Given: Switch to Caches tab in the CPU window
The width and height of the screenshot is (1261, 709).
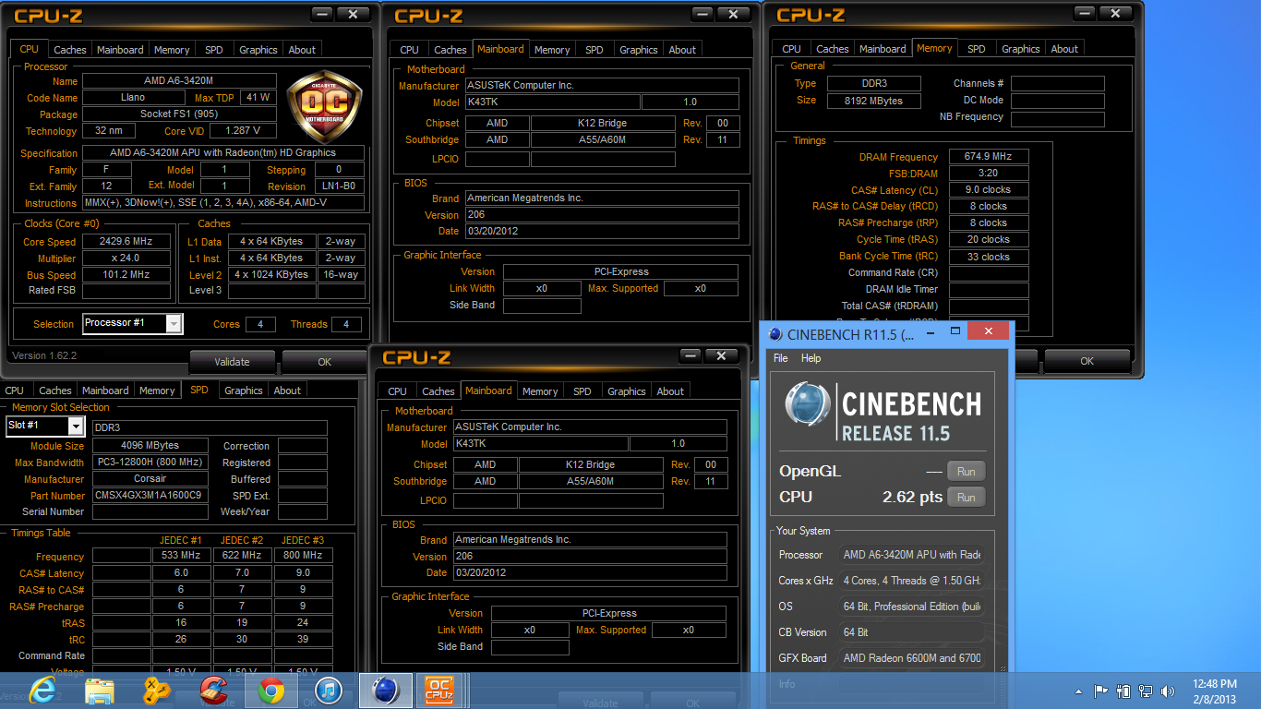Looking at the screenshot, I should pos(70,50).
